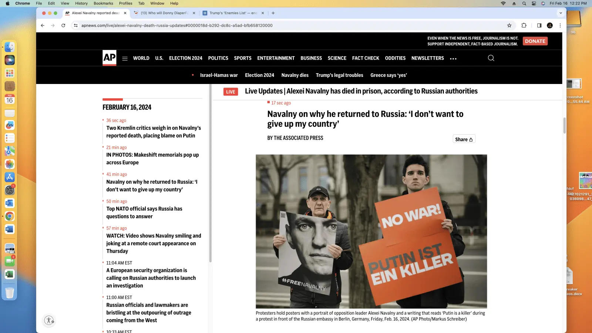Open the Chrome extensions puzzle icon
Viewport: 592px width, 333px height.
tap(524, 26)
